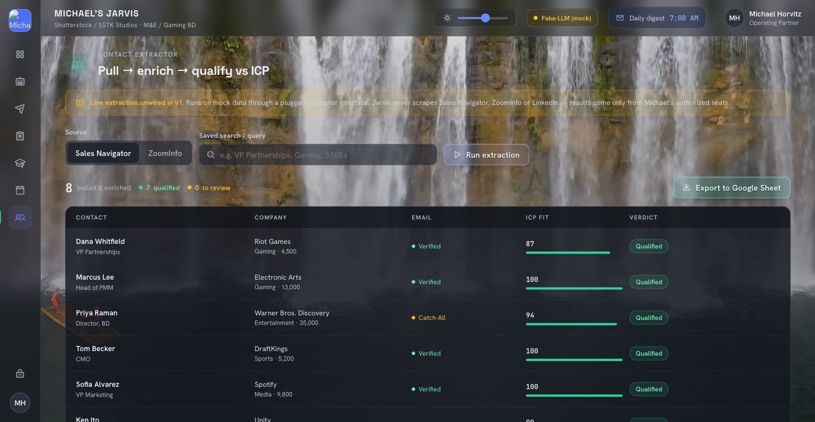Click the Jarvis app logo in the corner
This screenshot has width=815, height=422.
coord(20,20)
